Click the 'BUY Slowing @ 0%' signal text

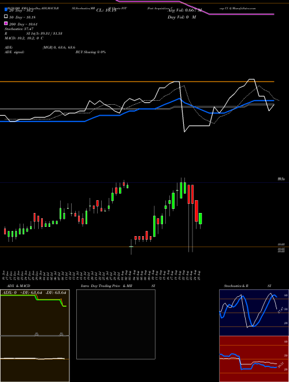91,52
